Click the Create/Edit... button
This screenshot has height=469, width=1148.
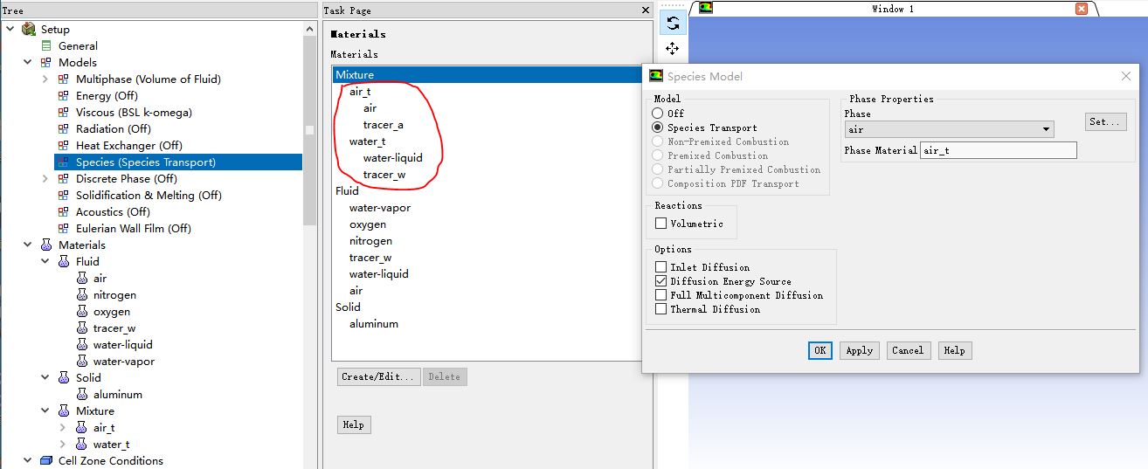(377, 376)
